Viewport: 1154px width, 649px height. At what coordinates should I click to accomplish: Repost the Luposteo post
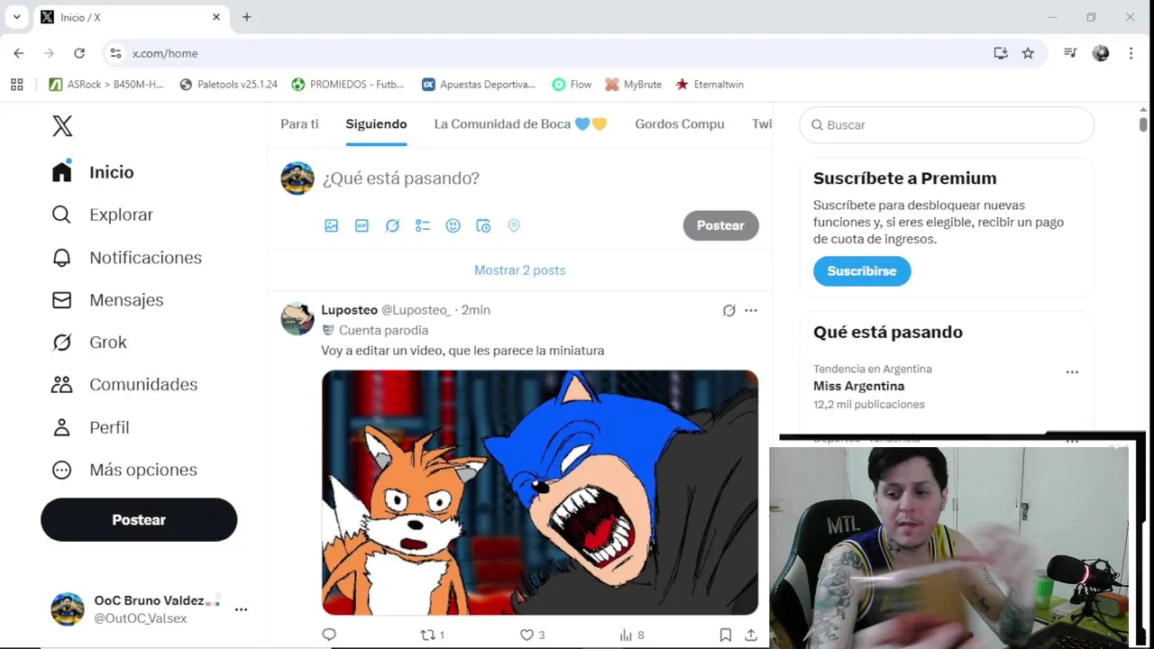[433, 635]
